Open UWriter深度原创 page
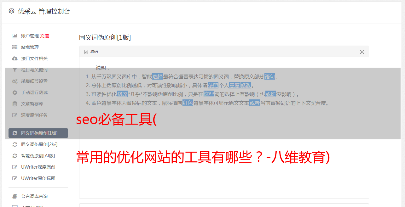This screenshot has height=207, width=405. coord(38,167)
